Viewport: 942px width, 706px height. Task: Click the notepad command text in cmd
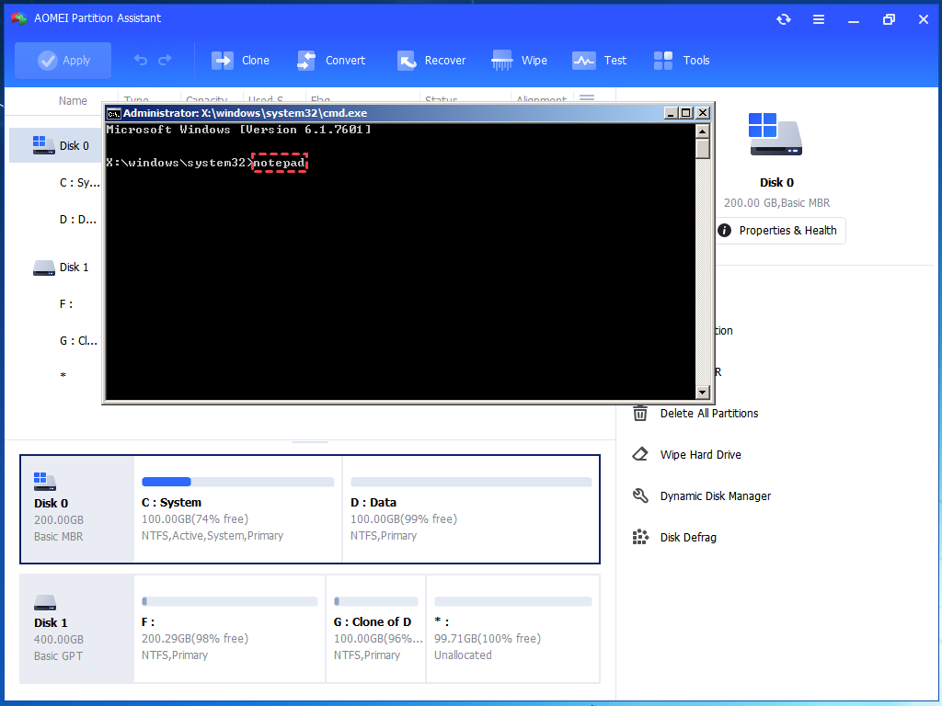tap(280, 163)
